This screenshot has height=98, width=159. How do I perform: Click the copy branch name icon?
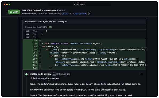coord(89,13)
